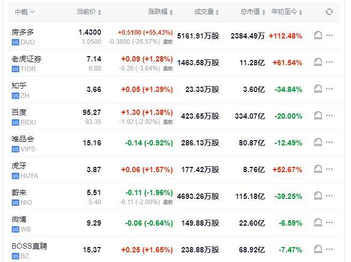This screenshot has height=262, width=351.
Task: Click market cap 334.07亿
Action: (250, 116)
